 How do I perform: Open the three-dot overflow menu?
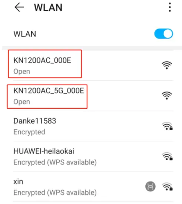pos(170,7)
